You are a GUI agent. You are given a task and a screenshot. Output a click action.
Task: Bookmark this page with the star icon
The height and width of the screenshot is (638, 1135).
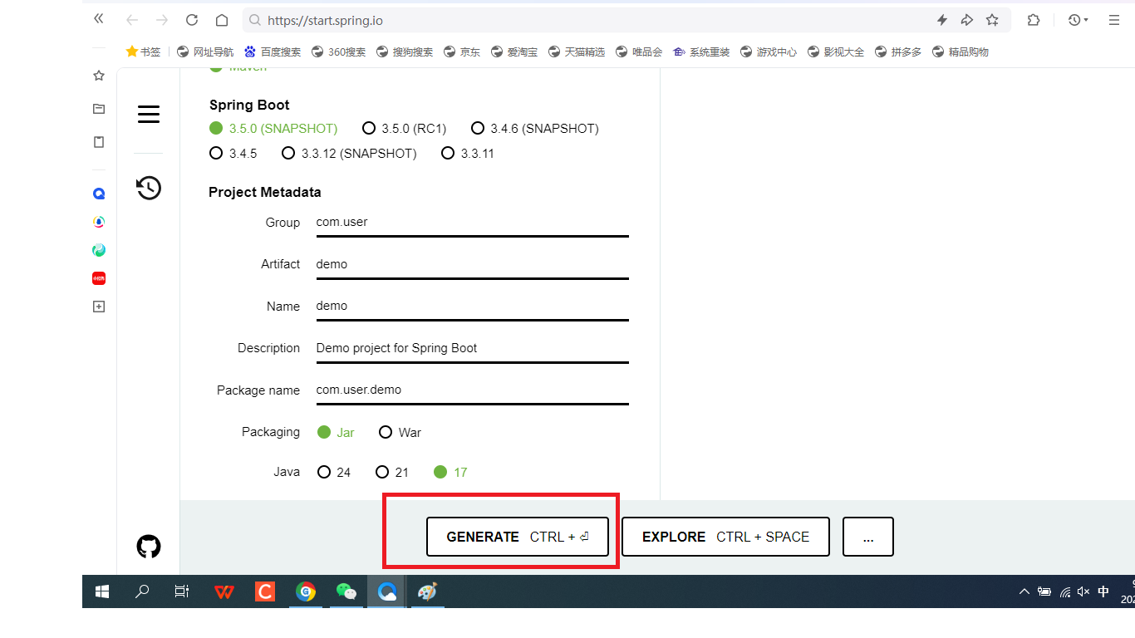(x=992, y=20)
